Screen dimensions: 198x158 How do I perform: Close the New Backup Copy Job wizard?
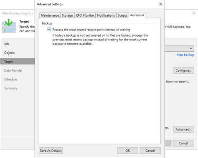pos(193,13)
